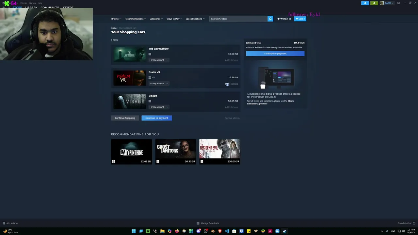The height and width of the screenshot is (235, 418).
Task: Show hidden tray icons chevron
Action: pos(382,231)
